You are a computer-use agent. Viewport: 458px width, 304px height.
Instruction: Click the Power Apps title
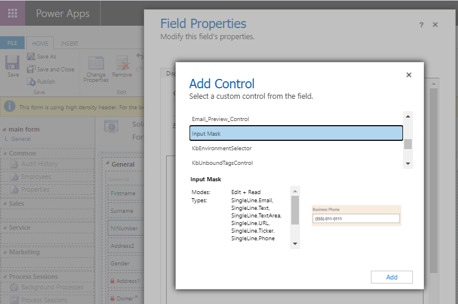(x=63, y=13)
